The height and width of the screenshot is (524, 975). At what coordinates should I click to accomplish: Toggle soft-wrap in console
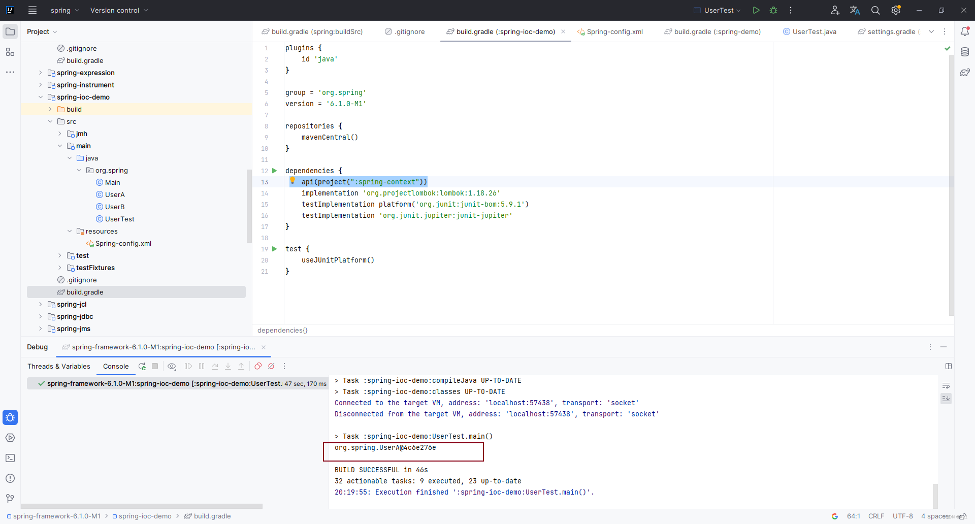(946, 386)
